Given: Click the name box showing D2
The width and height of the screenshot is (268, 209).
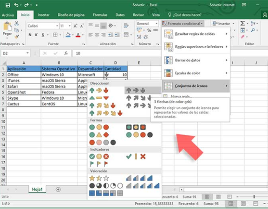Looking at the screenshot, I should coord(15,53).
